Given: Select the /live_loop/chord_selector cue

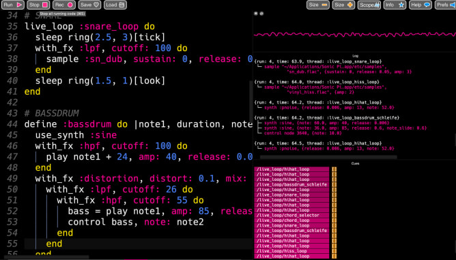Looking at the screenshot, I should (291, 215).
